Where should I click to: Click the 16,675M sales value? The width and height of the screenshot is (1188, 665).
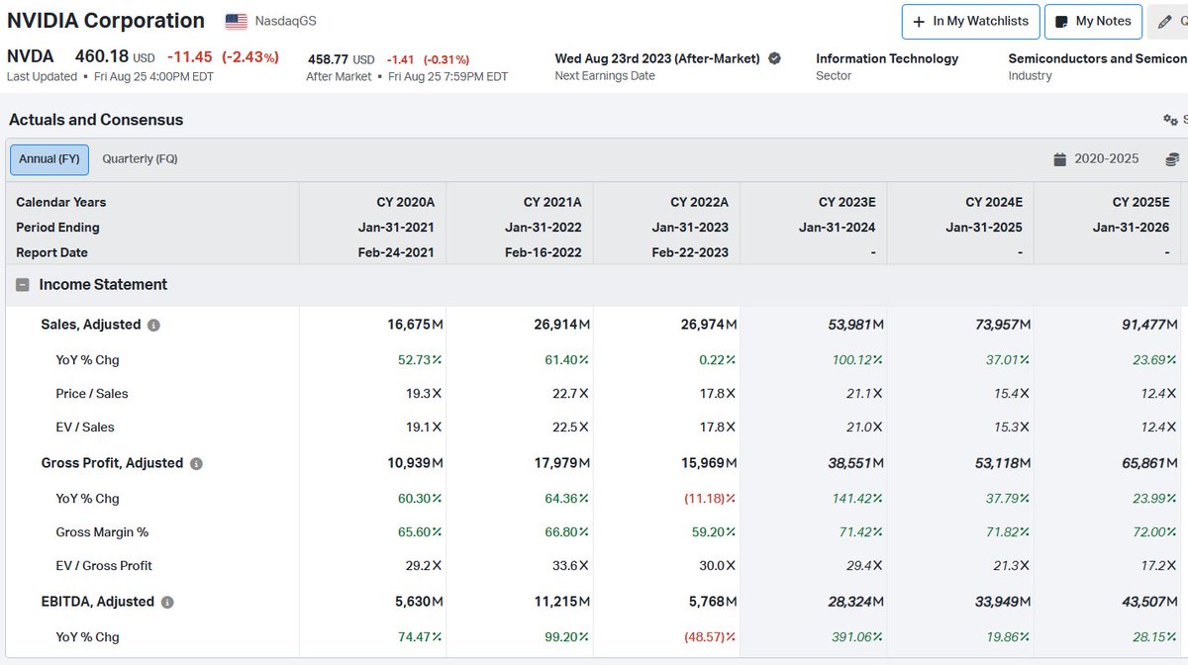(x=415, y=325)
